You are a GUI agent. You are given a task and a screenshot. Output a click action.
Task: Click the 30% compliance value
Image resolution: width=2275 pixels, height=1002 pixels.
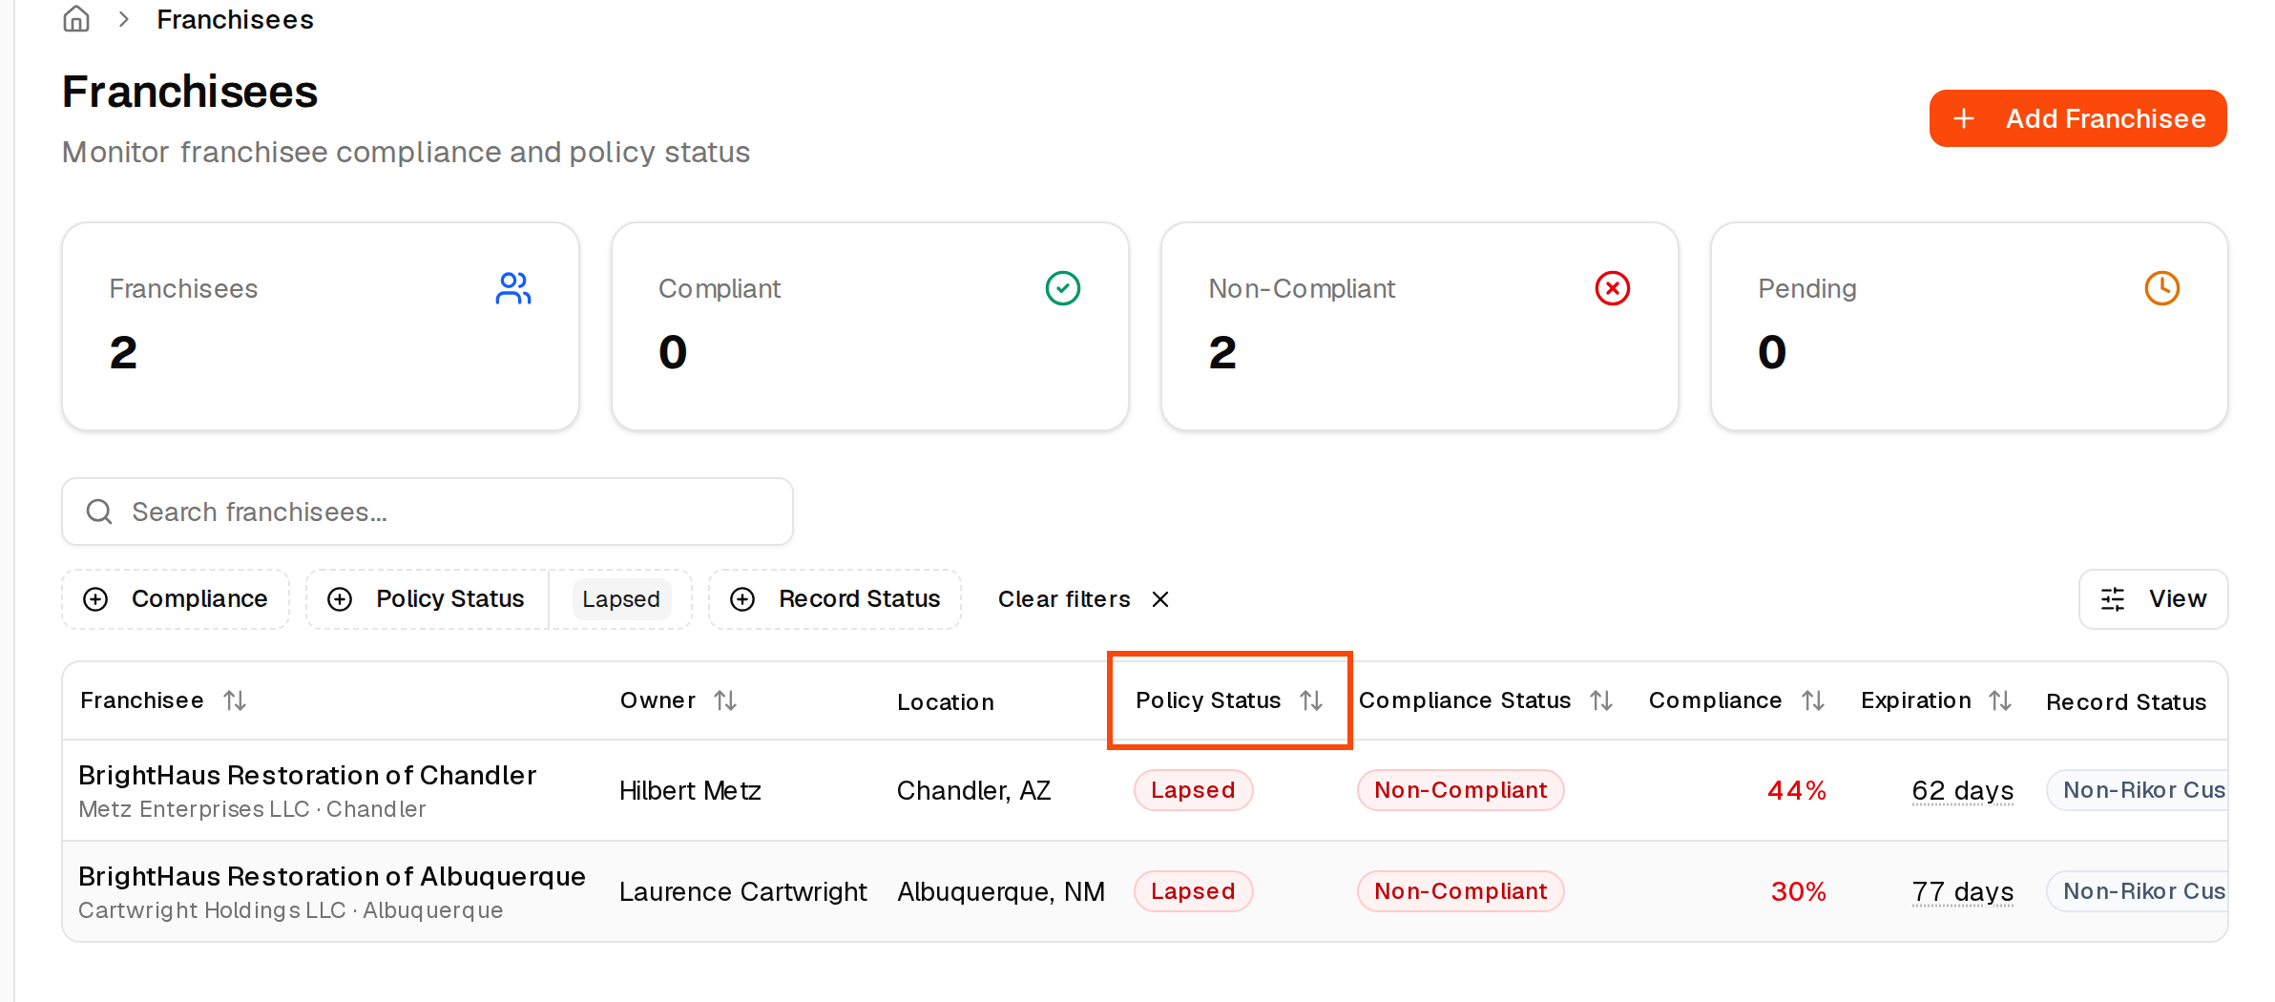[1798, 891]
